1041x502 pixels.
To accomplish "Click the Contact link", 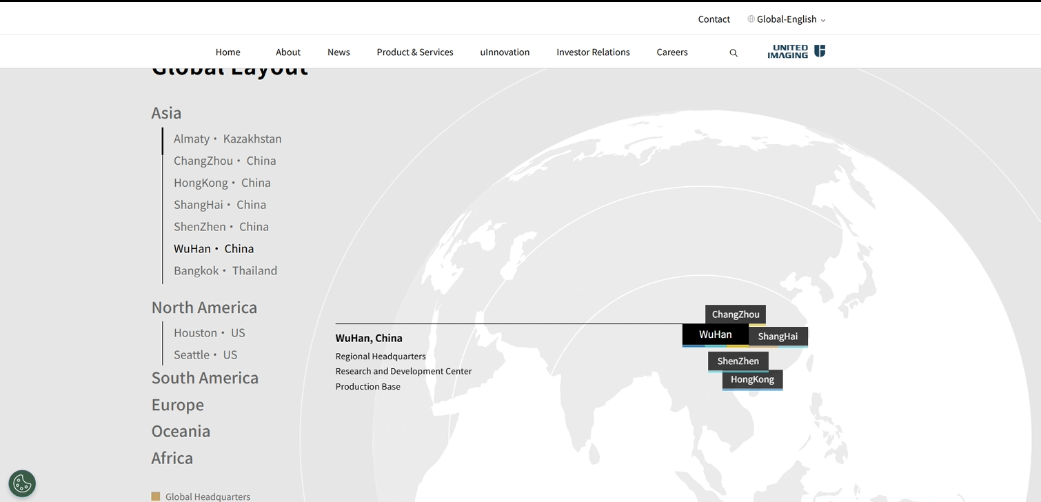I will [x=714, y=19].
